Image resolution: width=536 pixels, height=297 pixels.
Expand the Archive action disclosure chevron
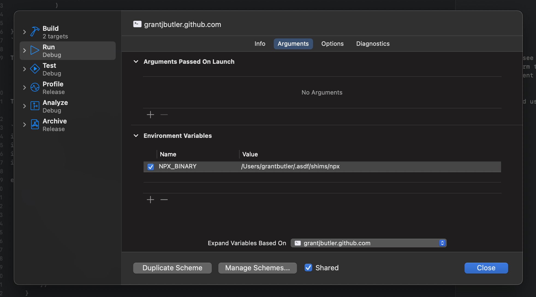click(x=25, y=125)
